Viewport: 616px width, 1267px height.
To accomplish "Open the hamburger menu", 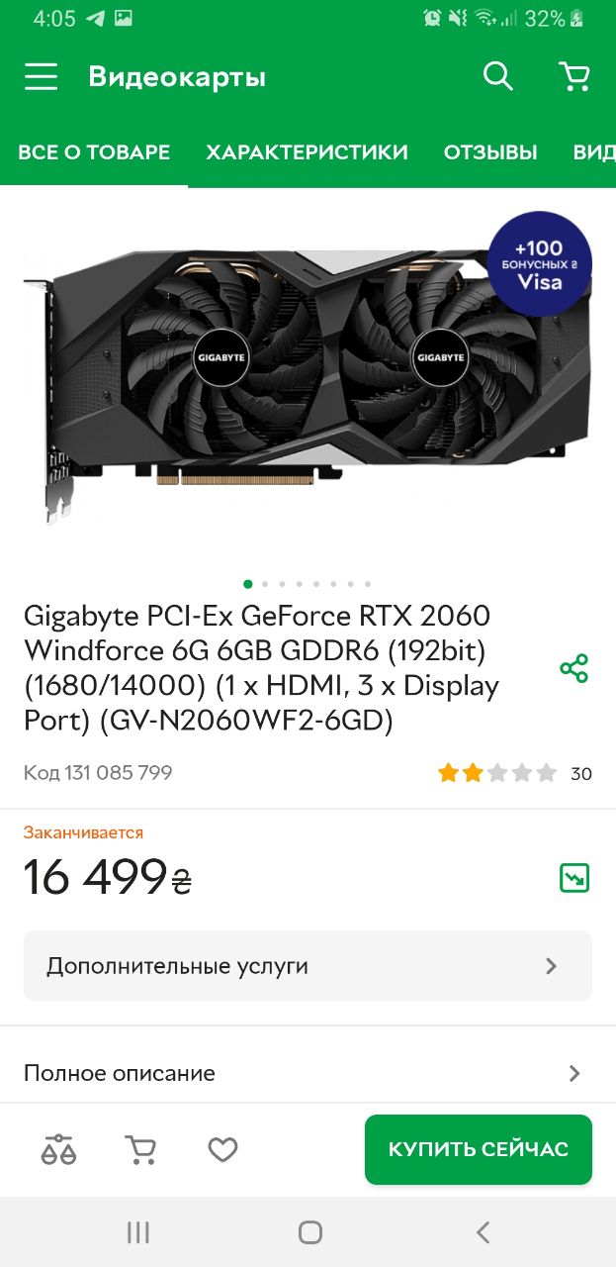I will click(x=41, y=77).
